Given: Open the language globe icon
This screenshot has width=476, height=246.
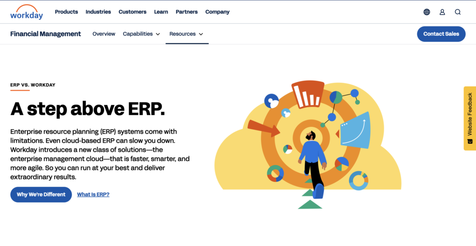Looking at the screenshot, I should pos(427,12).
